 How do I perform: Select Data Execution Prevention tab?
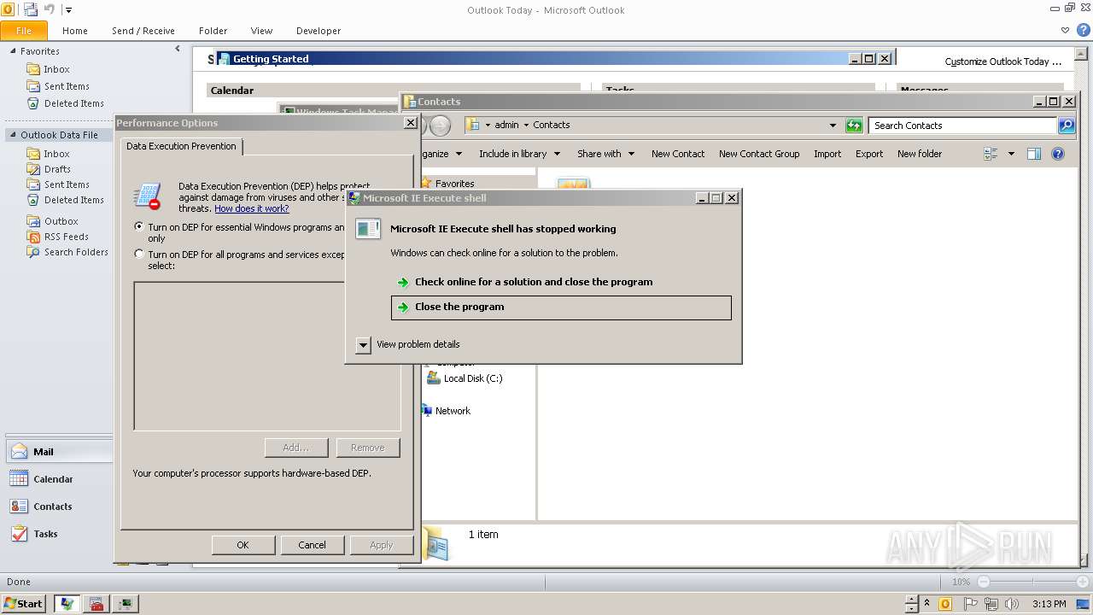click(x=181, y=146)
